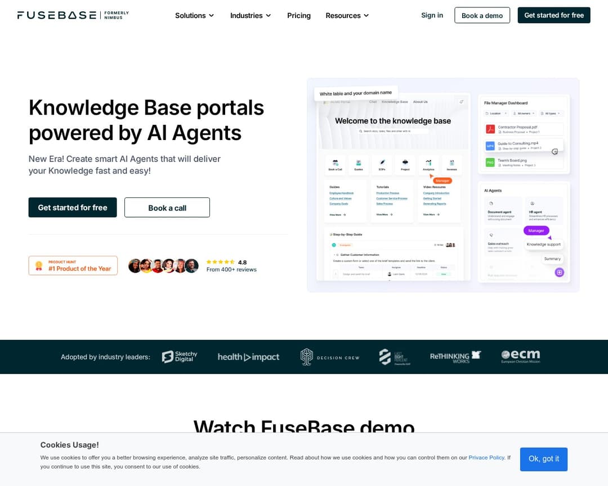Open the Privace Policy link

pos(486,458)
